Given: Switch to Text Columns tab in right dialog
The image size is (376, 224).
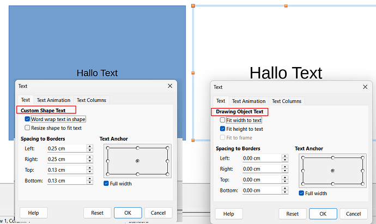Looking at the screenshot, I should click(287, 101).
